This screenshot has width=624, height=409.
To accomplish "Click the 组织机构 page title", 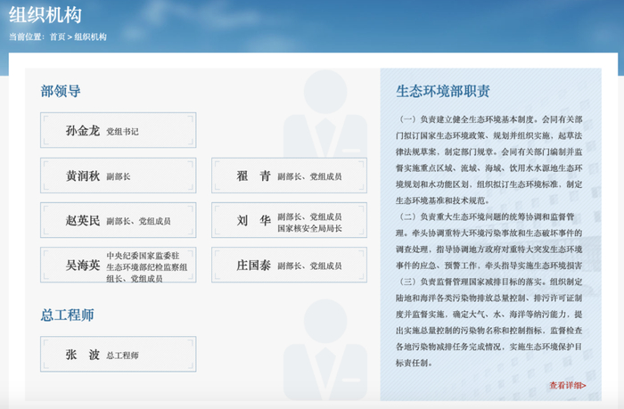I will [45, 15].
